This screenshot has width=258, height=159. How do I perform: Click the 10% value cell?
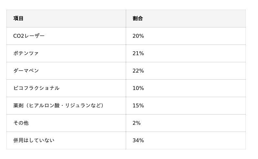[x=138, y=88]
